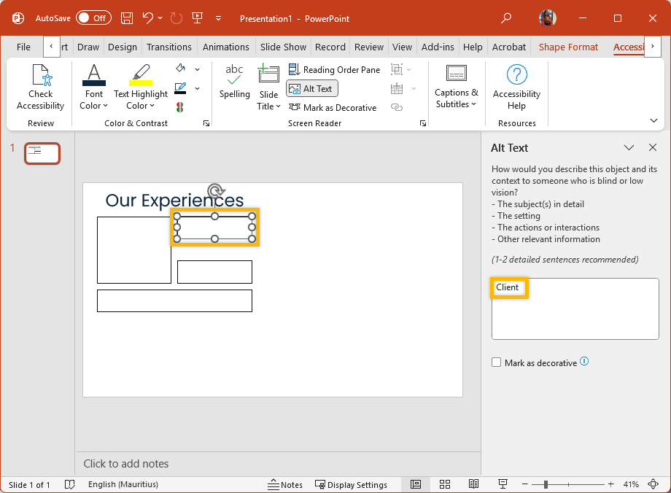Open Reading View from status bar

tap(473, 484)
